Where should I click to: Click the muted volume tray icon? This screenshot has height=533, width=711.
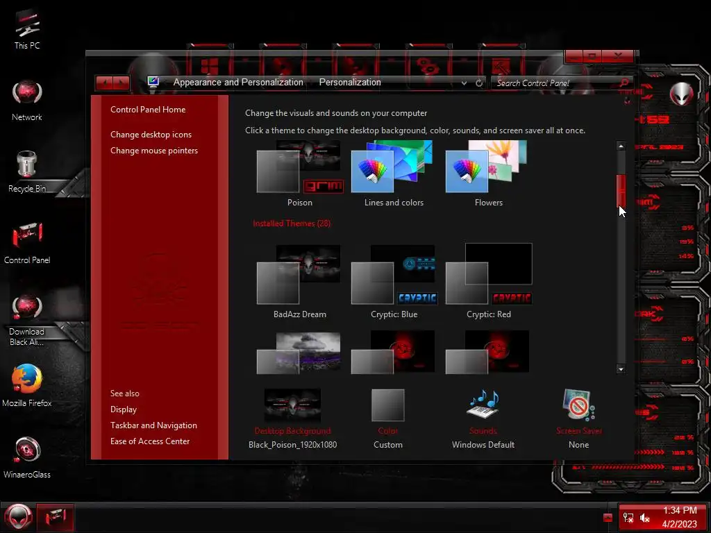[644, 518]
